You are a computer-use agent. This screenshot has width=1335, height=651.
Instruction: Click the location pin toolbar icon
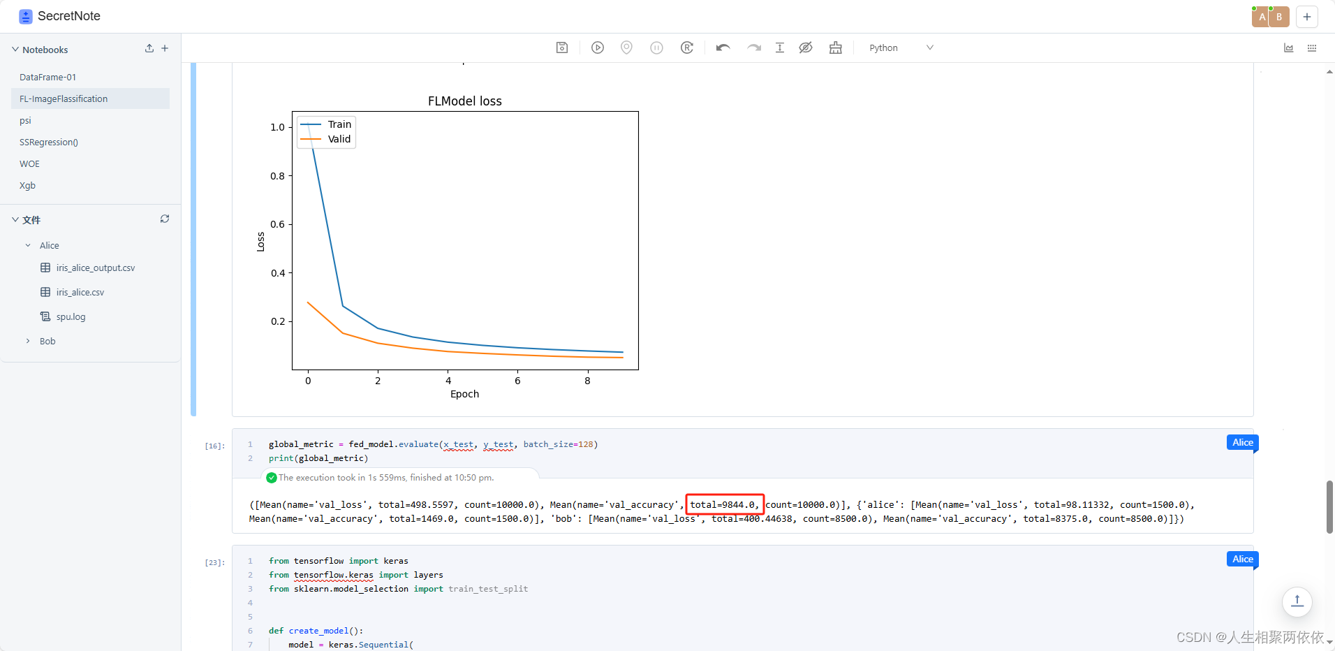point(626,47)
